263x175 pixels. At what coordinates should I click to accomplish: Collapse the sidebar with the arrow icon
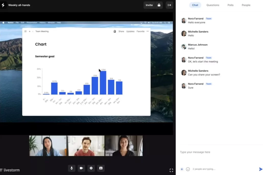coord(169,5)
